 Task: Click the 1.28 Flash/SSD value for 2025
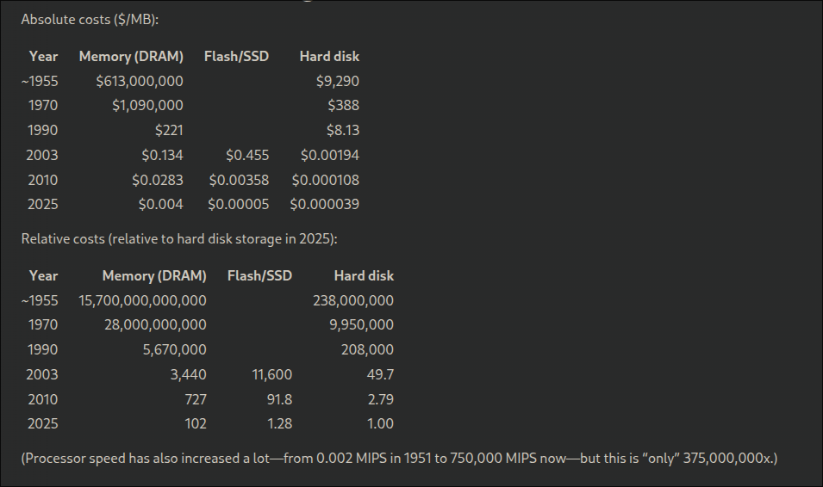[278, 424]
